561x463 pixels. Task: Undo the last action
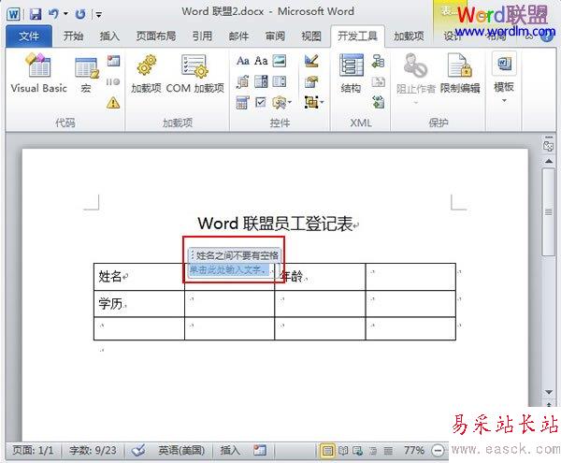coord(53,14)
